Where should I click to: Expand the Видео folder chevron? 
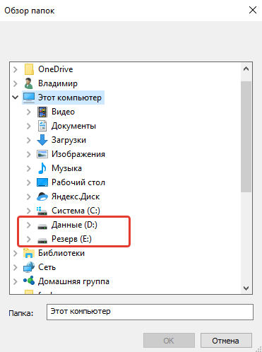coord(29,112)
